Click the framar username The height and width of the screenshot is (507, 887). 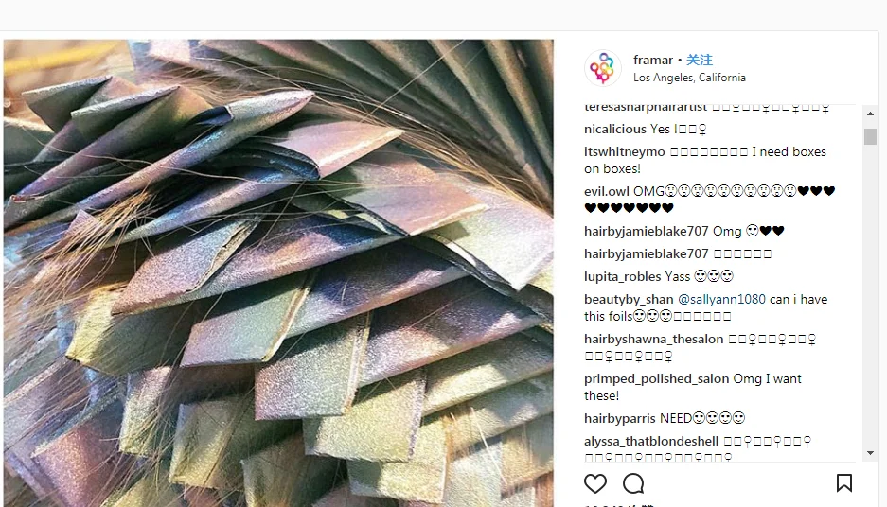(653, 60)
